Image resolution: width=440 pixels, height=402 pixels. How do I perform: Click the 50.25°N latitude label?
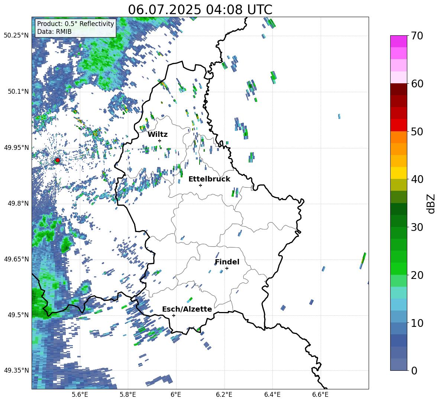point(16,36)
